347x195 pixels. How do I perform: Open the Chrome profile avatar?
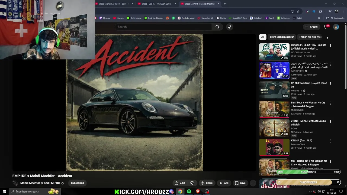[336, 11]
